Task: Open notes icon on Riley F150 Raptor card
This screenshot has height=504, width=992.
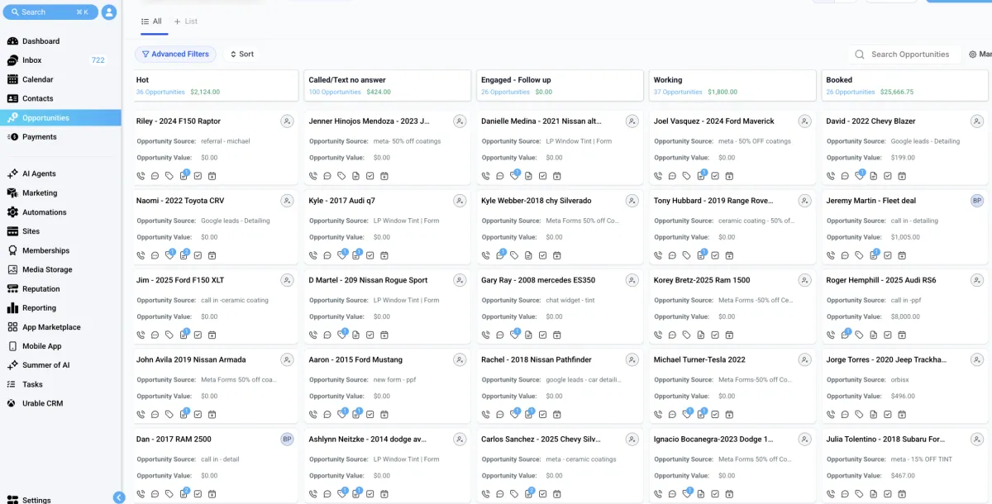Action: point(184,176)
